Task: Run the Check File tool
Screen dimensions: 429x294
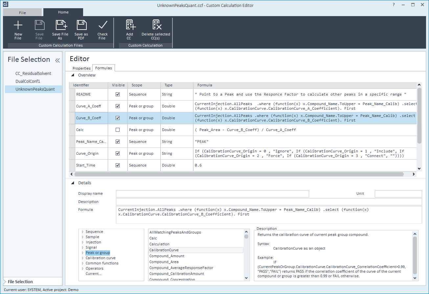Action: (102, 25)
